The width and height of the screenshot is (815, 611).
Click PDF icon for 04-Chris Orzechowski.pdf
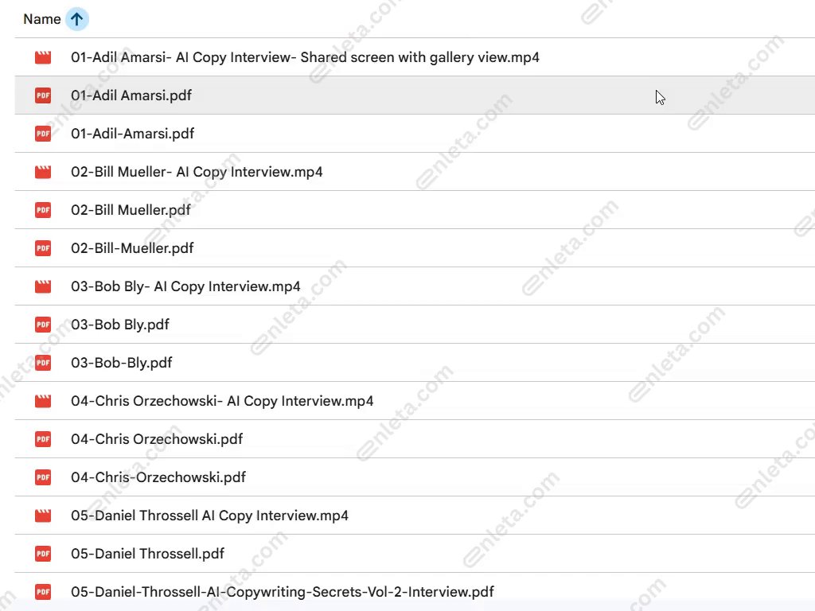click(x=43, y=439)
